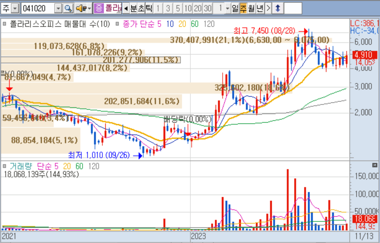This screenshot has width=380, height=243.
Task: Click the speaker alert icon
Action: pos(81,9)
